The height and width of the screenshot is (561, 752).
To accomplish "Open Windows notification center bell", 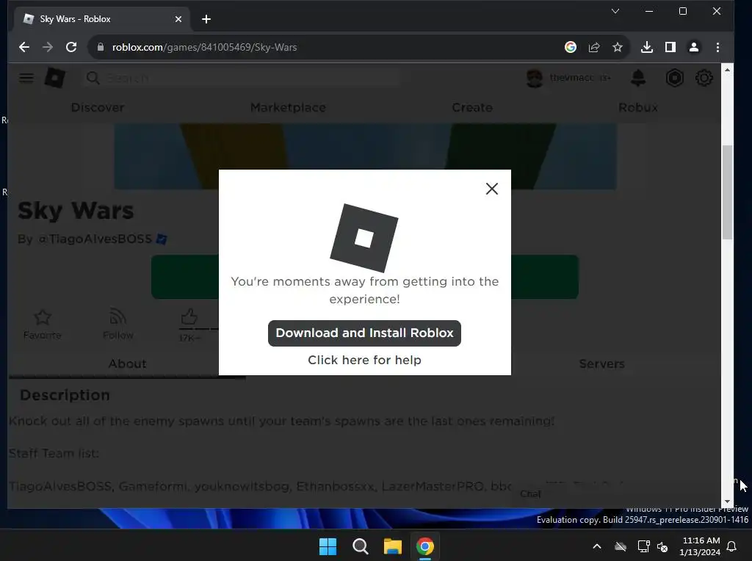I will pyautogui.click(x=732, y=546).
